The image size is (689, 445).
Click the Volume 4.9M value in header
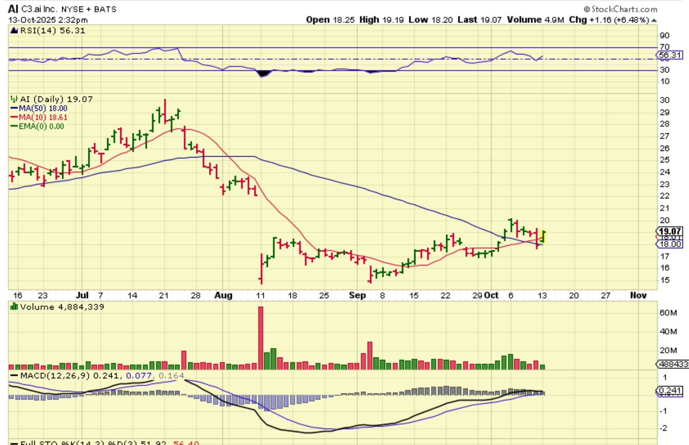[536, 20]
